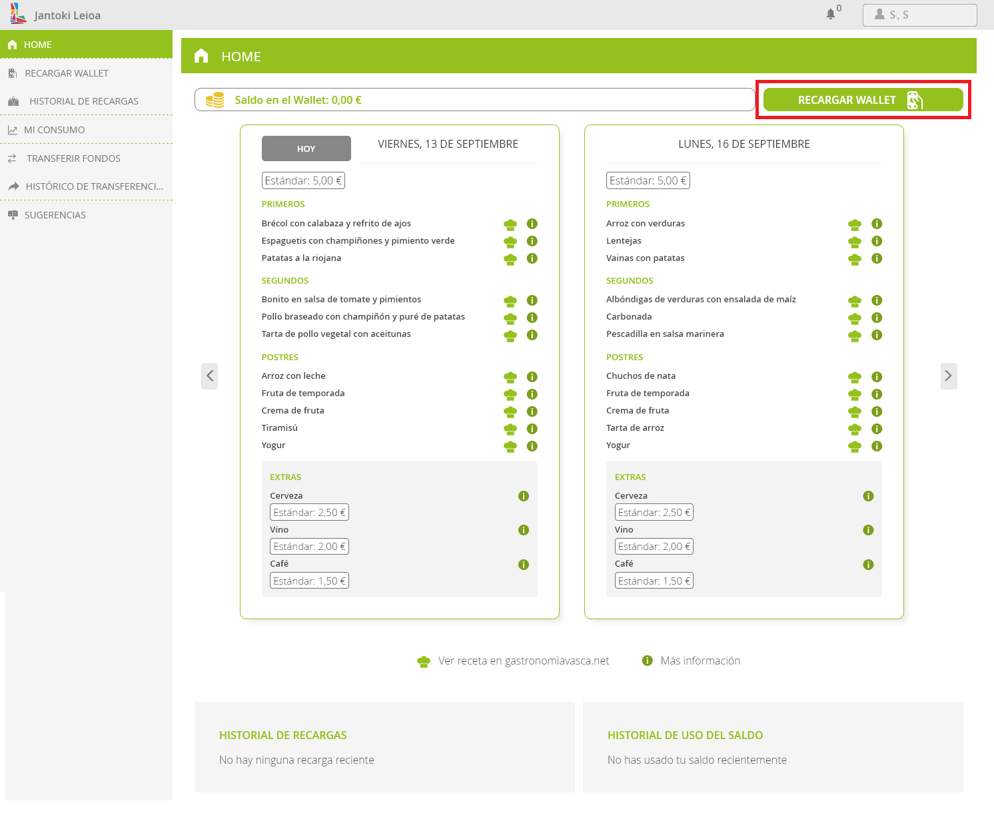Go to previous menu days arrow
The image size is (994, 815).
coord(210,376)
